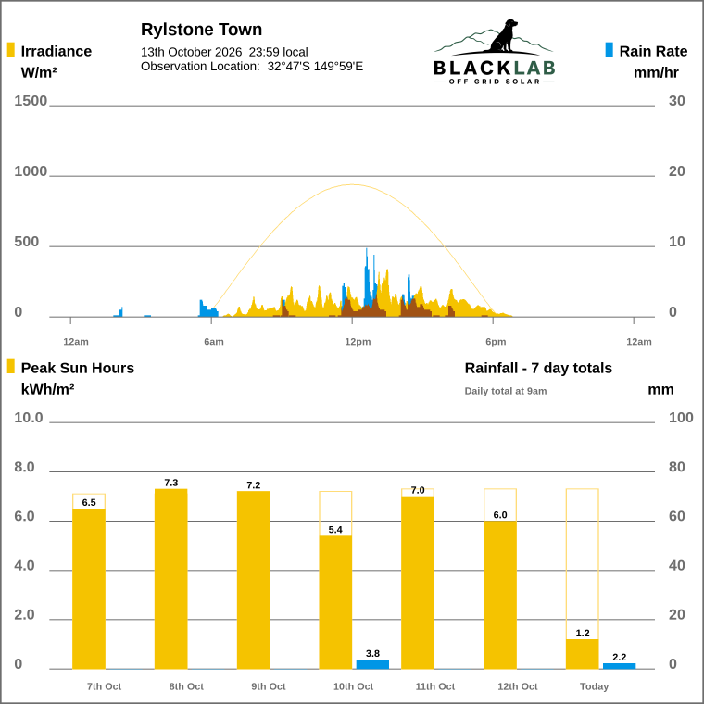
Task: Click the 1500 irradiance axis value
Action: click(31, 101)
